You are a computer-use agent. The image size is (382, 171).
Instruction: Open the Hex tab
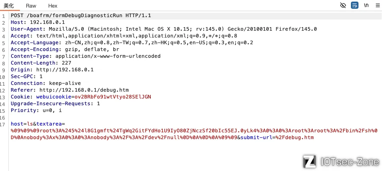coord(53,6)
